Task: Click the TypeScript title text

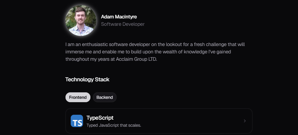Action: coord(100,118)
